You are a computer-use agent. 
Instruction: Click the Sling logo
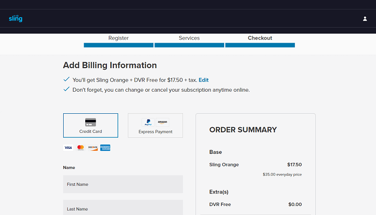click(x=16, y=19)
